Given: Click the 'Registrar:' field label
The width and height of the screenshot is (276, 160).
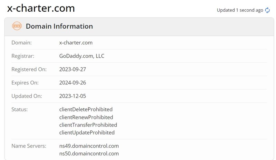Looking at the screenshot, I should pos(23,56).
